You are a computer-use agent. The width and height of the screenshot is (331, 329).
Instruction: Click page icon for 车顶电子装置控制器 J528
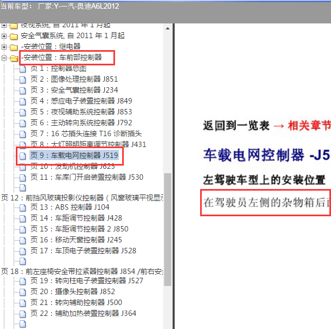pyautogui.click(x=22, y=251)
